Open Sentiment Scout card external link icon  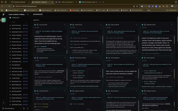click(x=65, y=58)
